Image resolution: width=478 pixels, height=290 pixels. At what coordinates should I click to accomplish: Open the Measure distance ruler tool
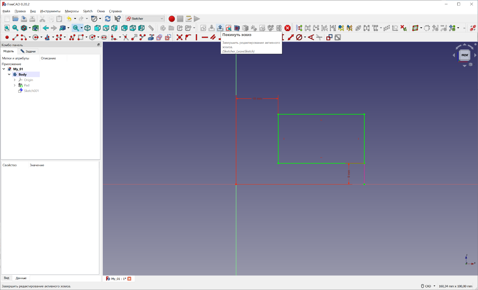(151, 28)
